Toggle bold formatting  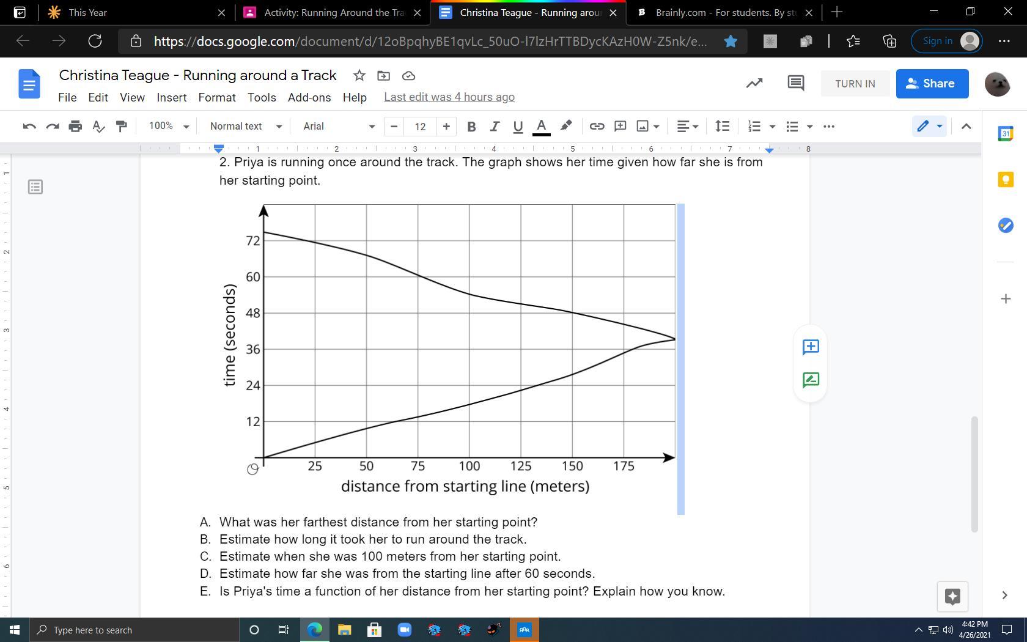(471, 127)
